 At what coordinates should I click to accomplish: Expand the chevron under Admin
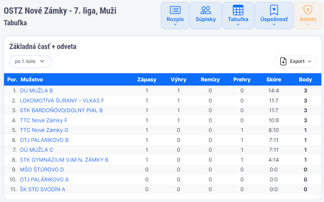click(308, 24)
